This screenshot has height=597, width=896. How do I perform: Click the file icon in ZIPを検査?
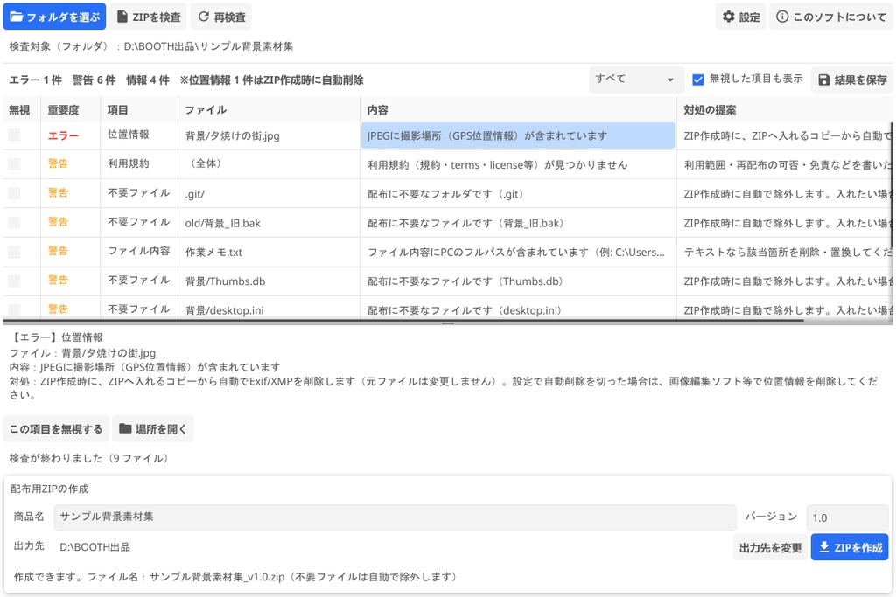(122, 17)
